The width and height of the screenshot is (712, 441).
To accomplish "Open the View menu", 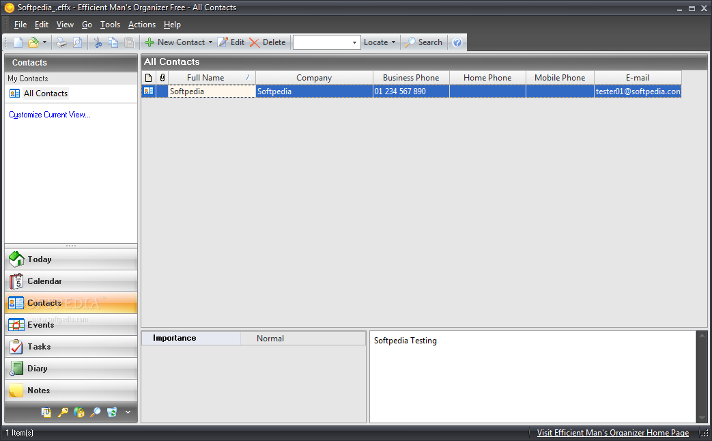I will (x=65, y=25).
